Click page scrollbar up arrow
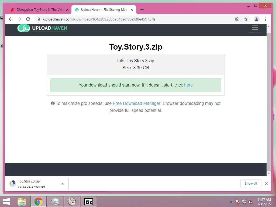Viewport: 276px width, 207px height. click(269, 27)
